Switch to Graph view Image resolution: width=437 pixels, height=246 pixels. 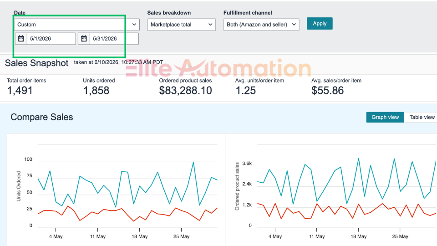(x=385, y=117)
